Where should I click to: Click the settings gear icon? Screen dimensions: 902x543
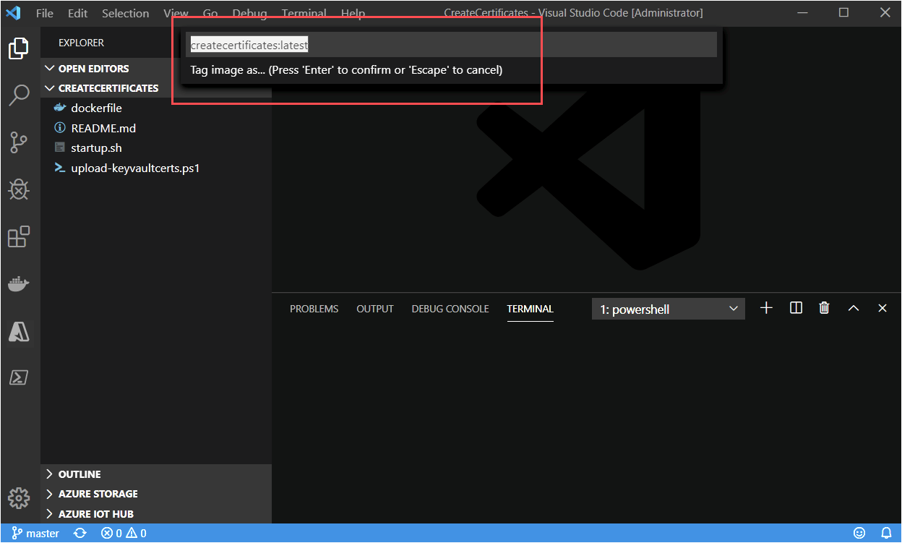click(x=19, y=498)
